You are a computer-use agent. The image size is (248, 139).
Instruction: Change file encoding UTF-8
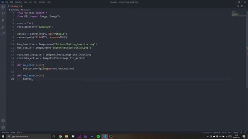coord(224,132)
